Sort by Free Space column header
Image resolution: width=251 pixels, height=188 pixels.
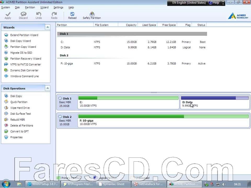pyautogui.click(x=167, y=25)
